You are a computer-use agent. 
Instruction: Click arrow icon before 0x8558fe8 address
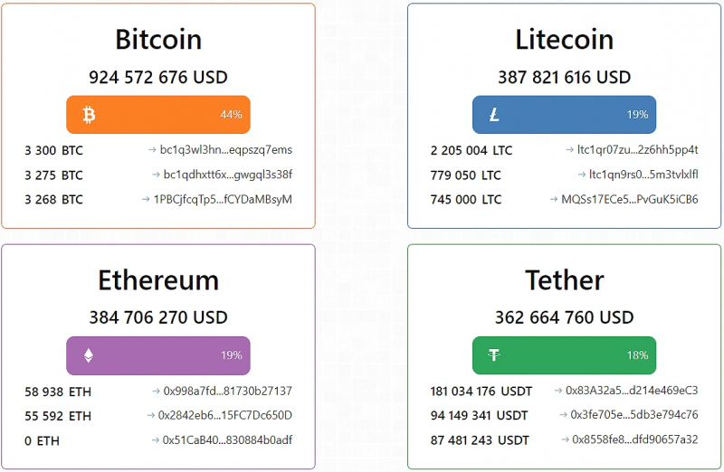click(565, 439)
